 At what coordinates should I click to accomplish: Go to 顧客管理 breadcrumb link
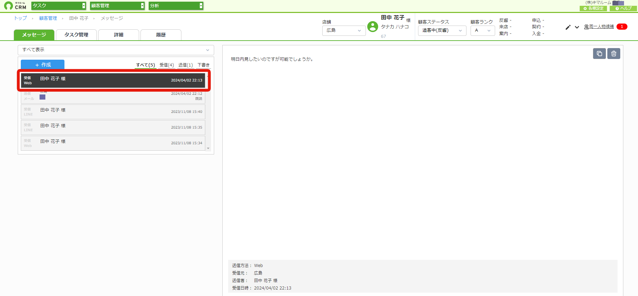tap(48, 18)
